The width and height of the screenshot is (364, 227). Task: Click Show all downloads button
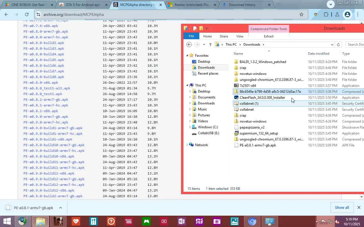click(342, 207)
